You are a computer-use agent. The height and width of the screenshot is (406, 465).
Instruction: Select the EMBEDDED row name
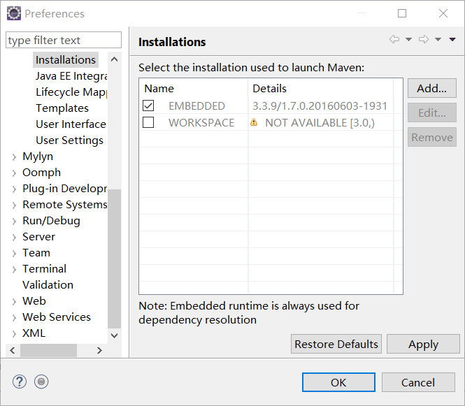click(x=196, y=106)
